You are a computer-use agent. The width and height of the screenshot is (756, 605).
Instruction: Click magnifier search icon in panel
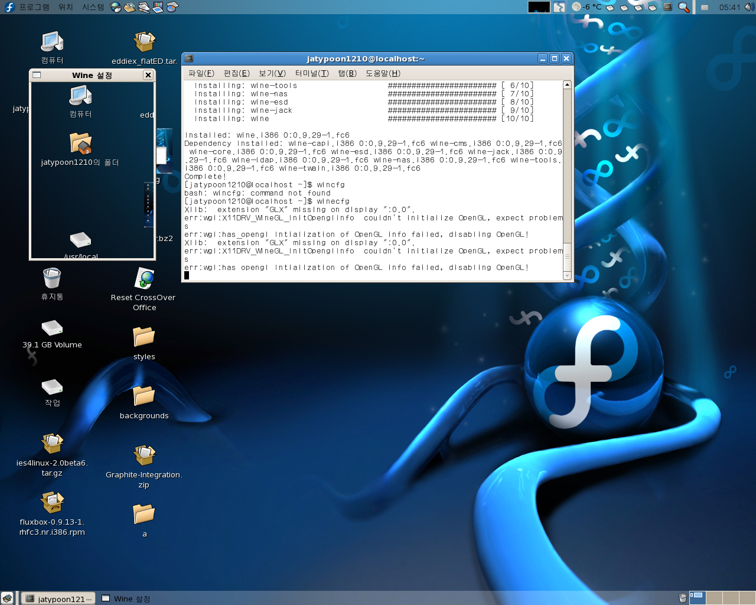(684, 7)
